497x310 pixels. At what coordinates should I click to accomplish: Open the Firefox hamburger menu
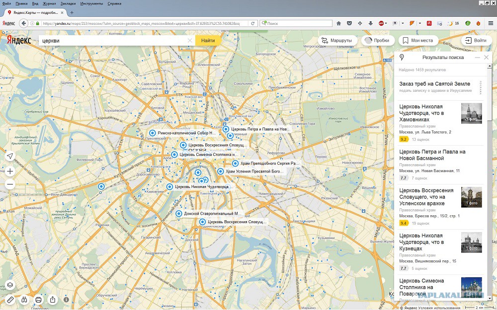(x=491, y=23)
